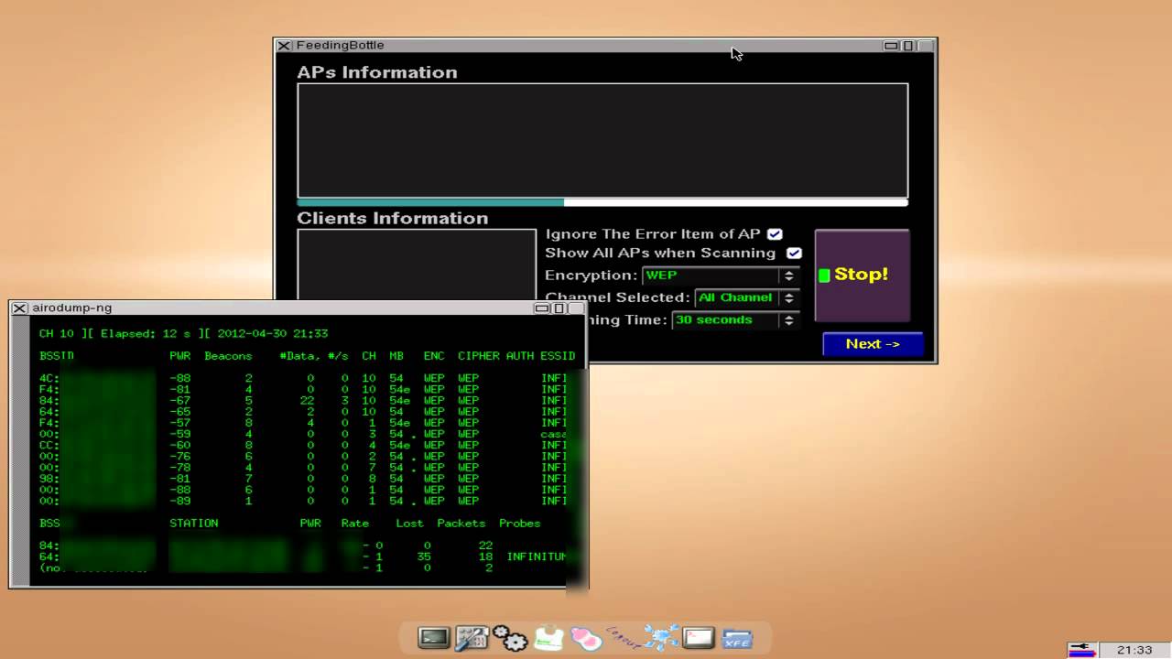The image size is (1172, 659).
Task: Maximize the airodump-ng window
Action: (x=559, y=308)
